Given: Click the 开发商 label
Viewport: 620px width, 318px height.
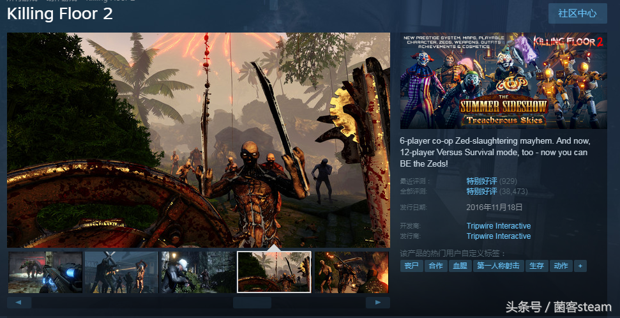Looking at the screenshot, I should 410,226.
